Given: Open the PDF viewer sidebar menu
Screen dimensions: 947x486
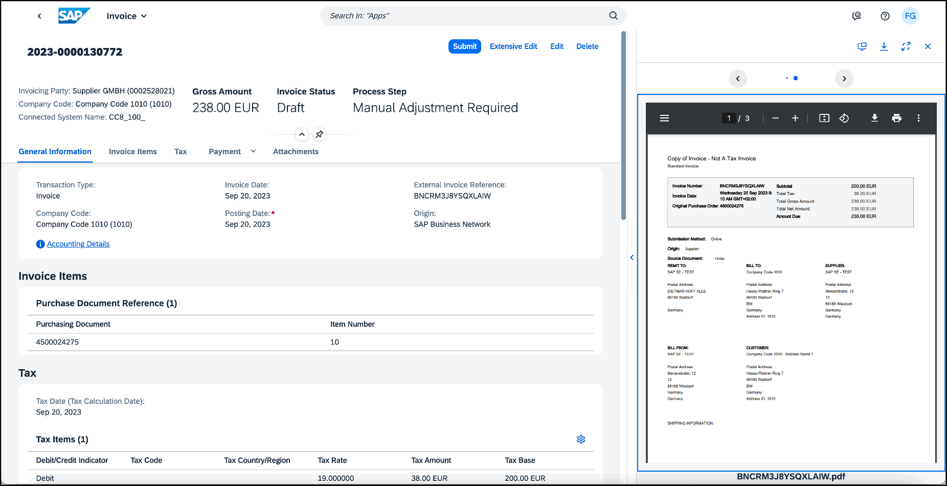Looking at the screenshot, I should (x=665, y=118).
